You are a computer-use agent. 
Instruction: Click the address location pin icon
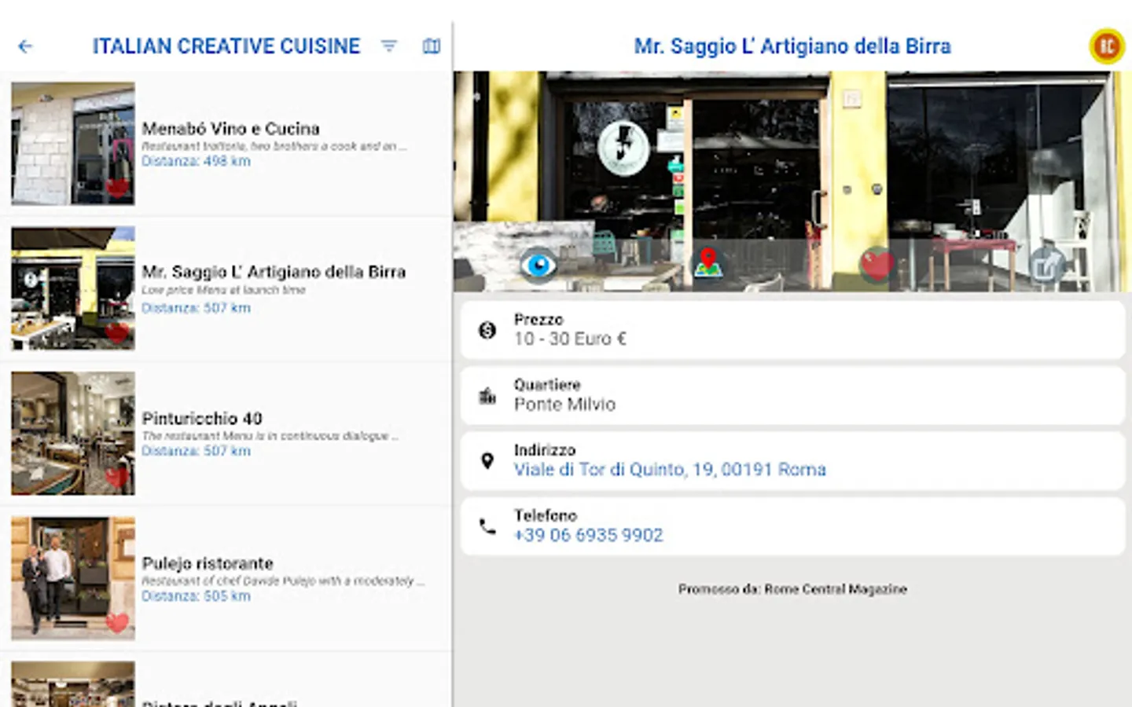(487, 461)
